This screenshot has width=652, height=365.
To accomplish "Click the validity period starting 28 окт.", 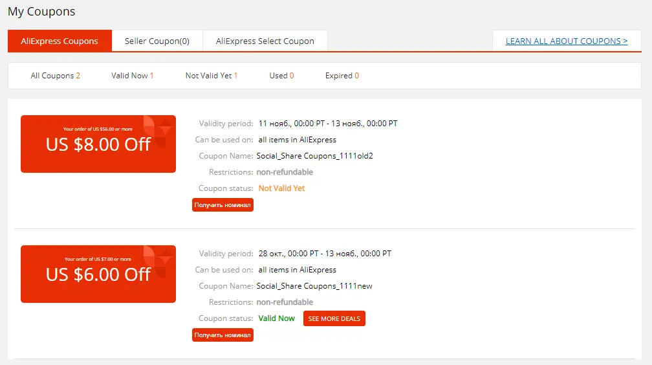I will coord(325,254).
